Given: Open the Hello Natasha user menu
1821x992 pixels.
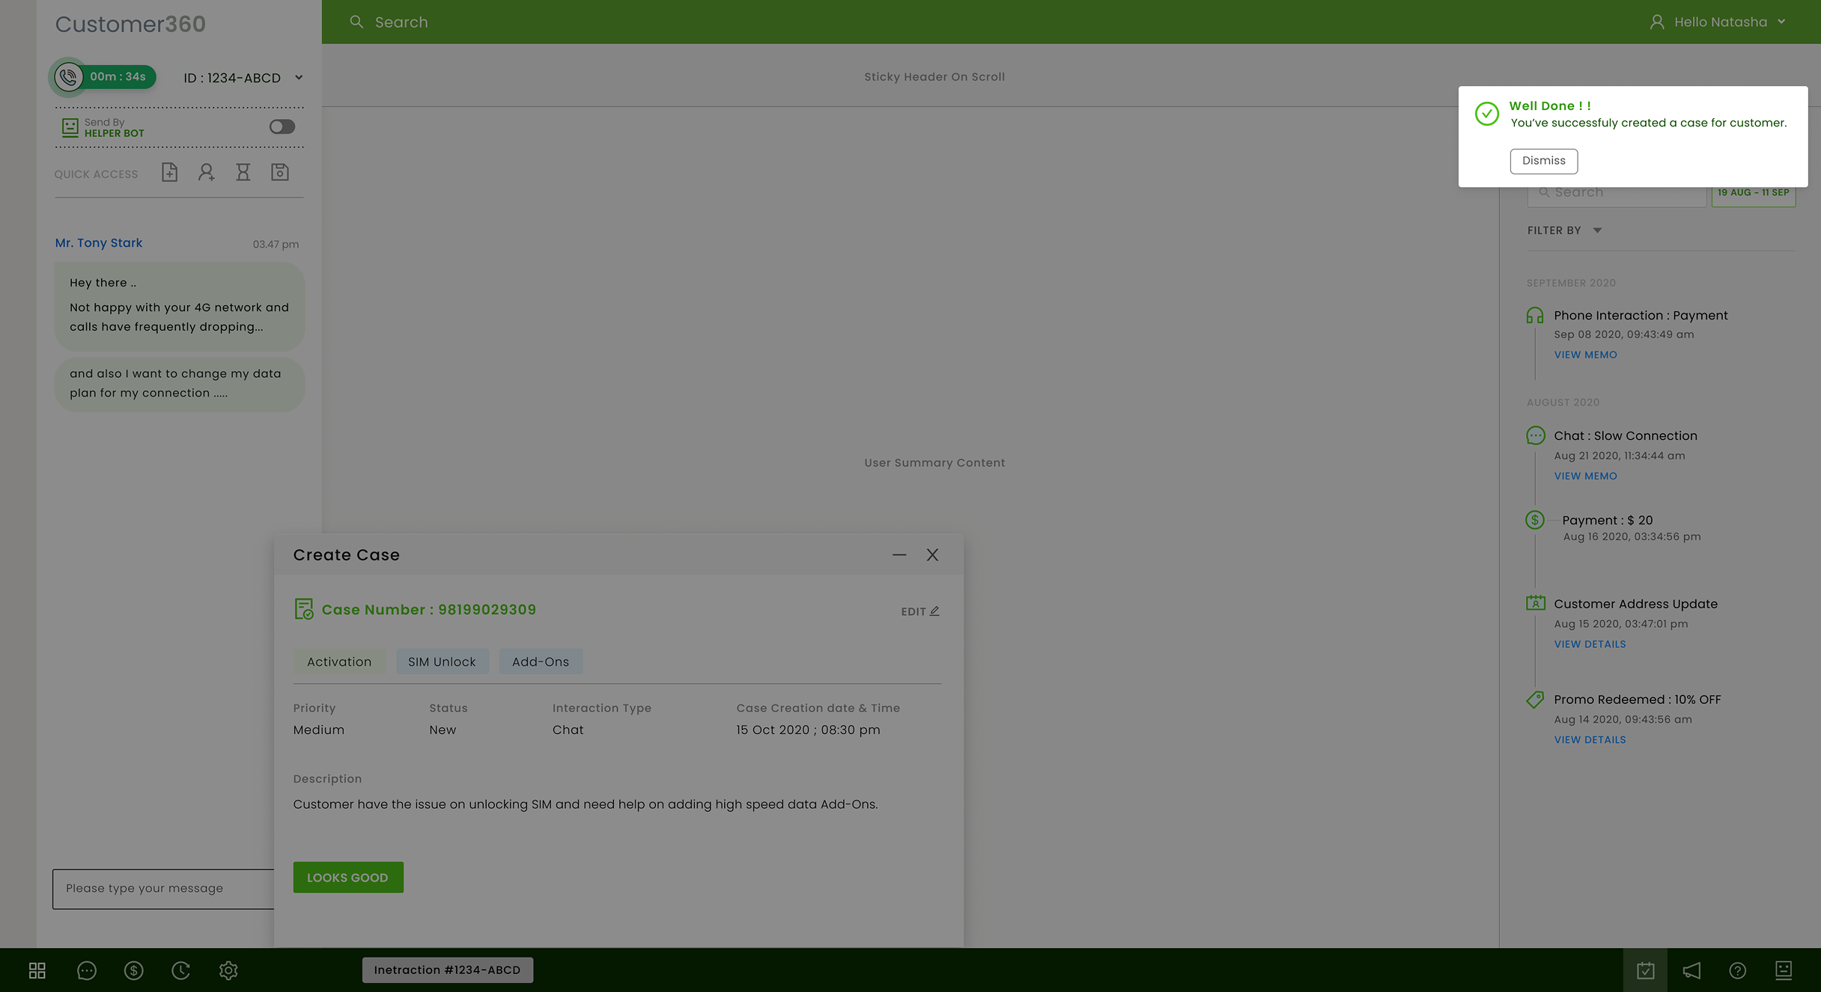Looking at the screenshot, I should [1718, 22].
